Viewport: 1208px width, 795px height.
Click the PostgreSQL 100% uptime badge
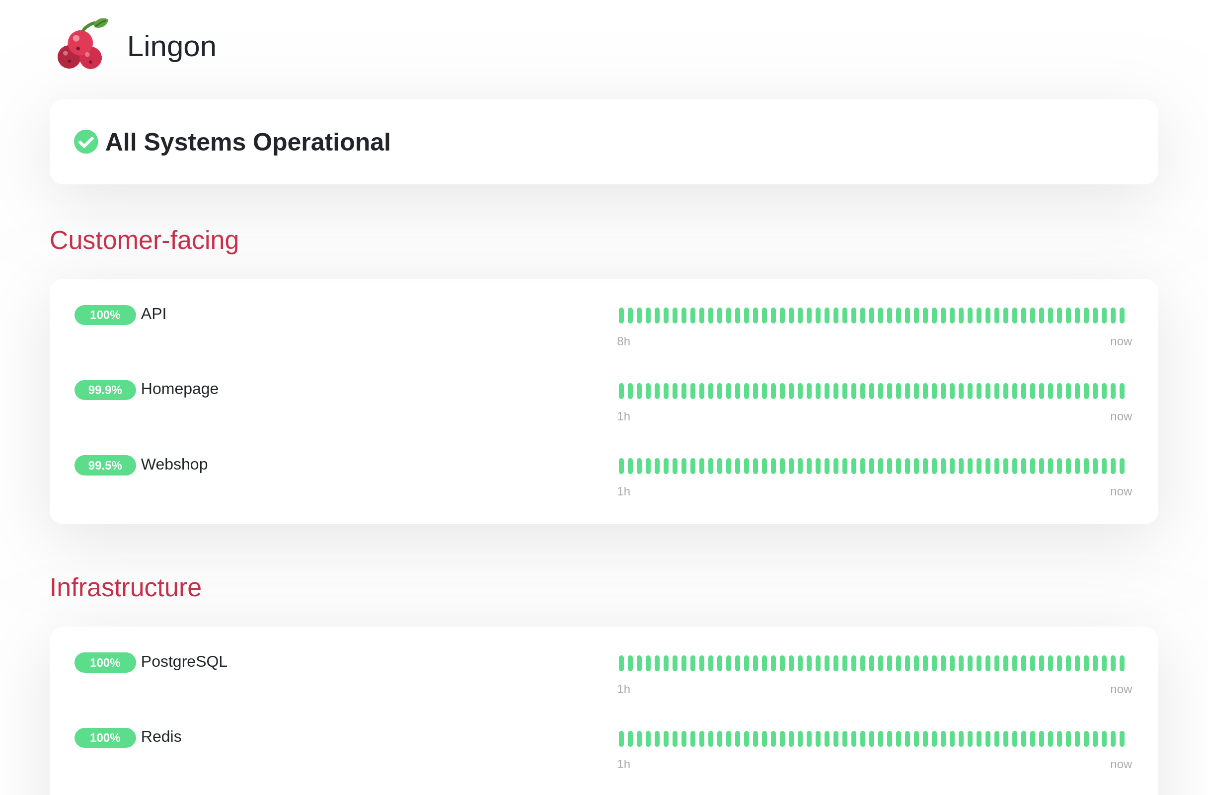coord(105,662)
